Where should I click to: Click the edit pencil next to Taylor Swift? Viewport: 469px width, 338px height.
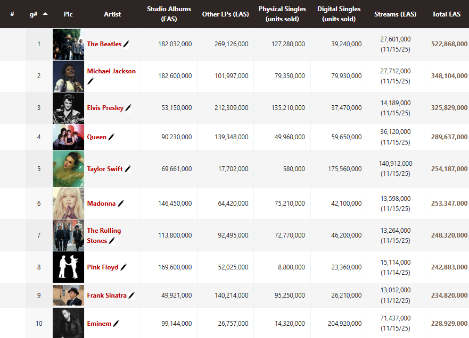click(x=128, y=169)
